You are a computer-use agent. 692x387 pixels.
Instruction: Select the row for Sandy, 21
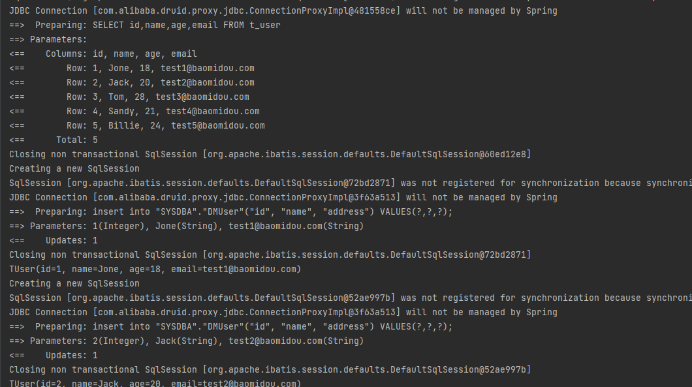click(x=163, y=111)
